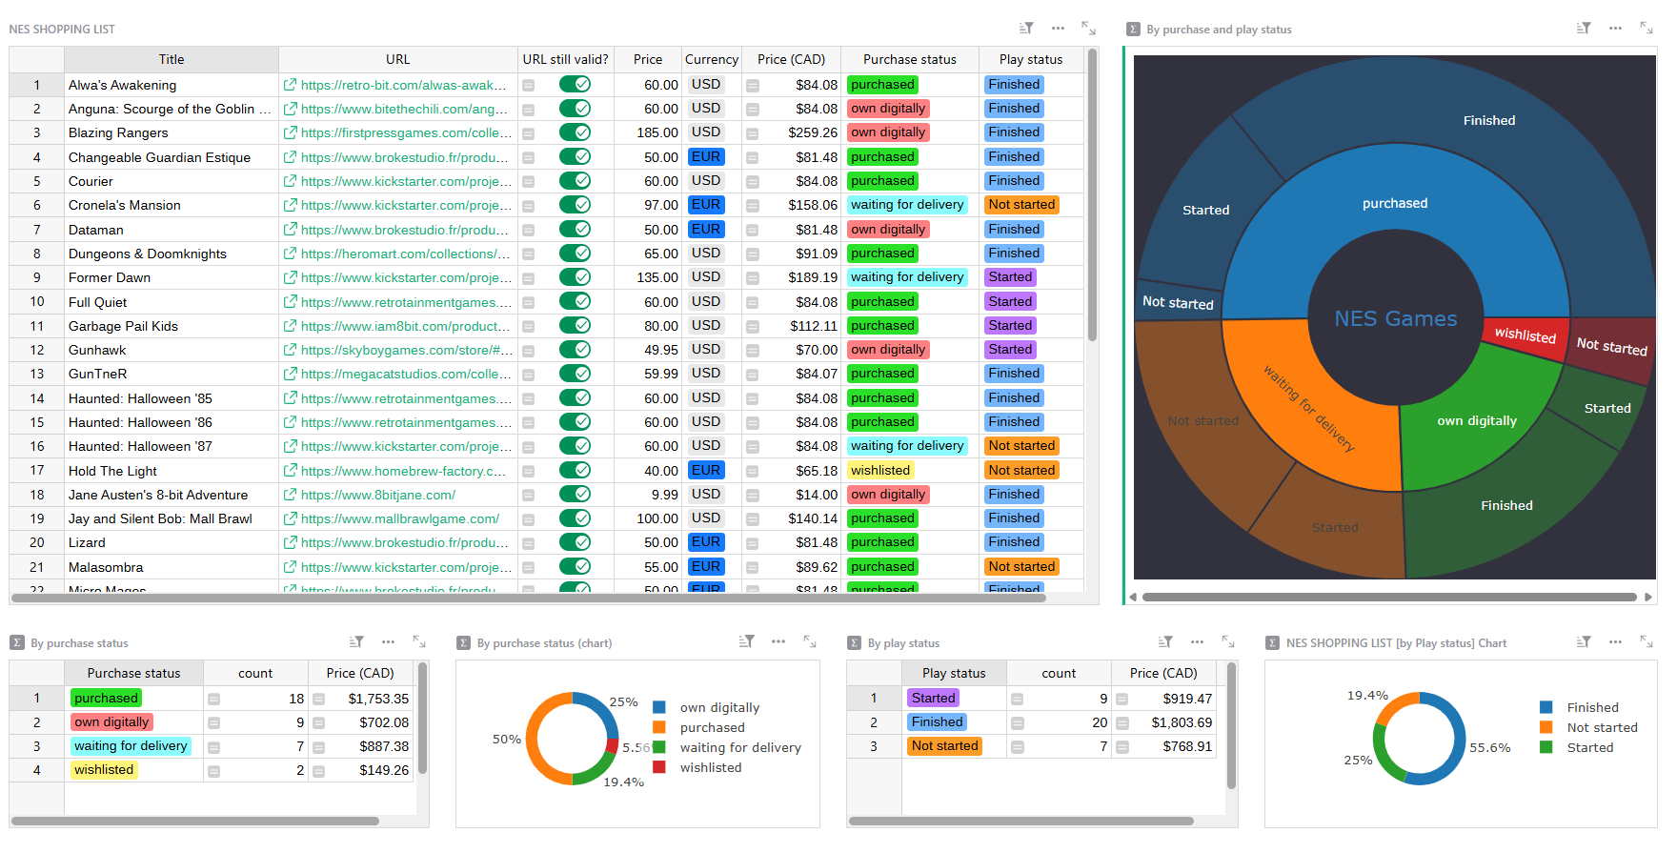Click the summary icon beside By purchase status title
Screen dimensions: 1677x853
point(16,643)
